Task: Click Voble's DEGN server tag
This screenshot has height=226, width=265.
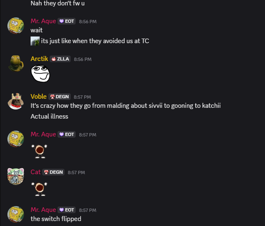Action: [60, 97]
